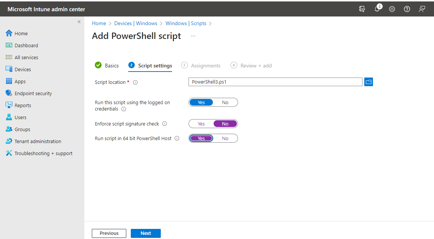Open the settings gear icon

coord(392,9)
